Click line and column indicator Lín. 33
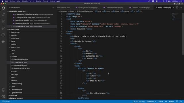The height and width of the screenshot is (103, 184). pos(139,101)
